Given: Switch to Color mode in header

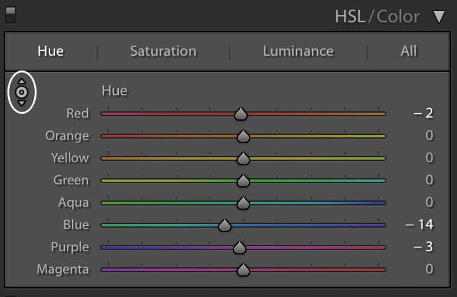Looking at the screenshot, I should (398, 17).
